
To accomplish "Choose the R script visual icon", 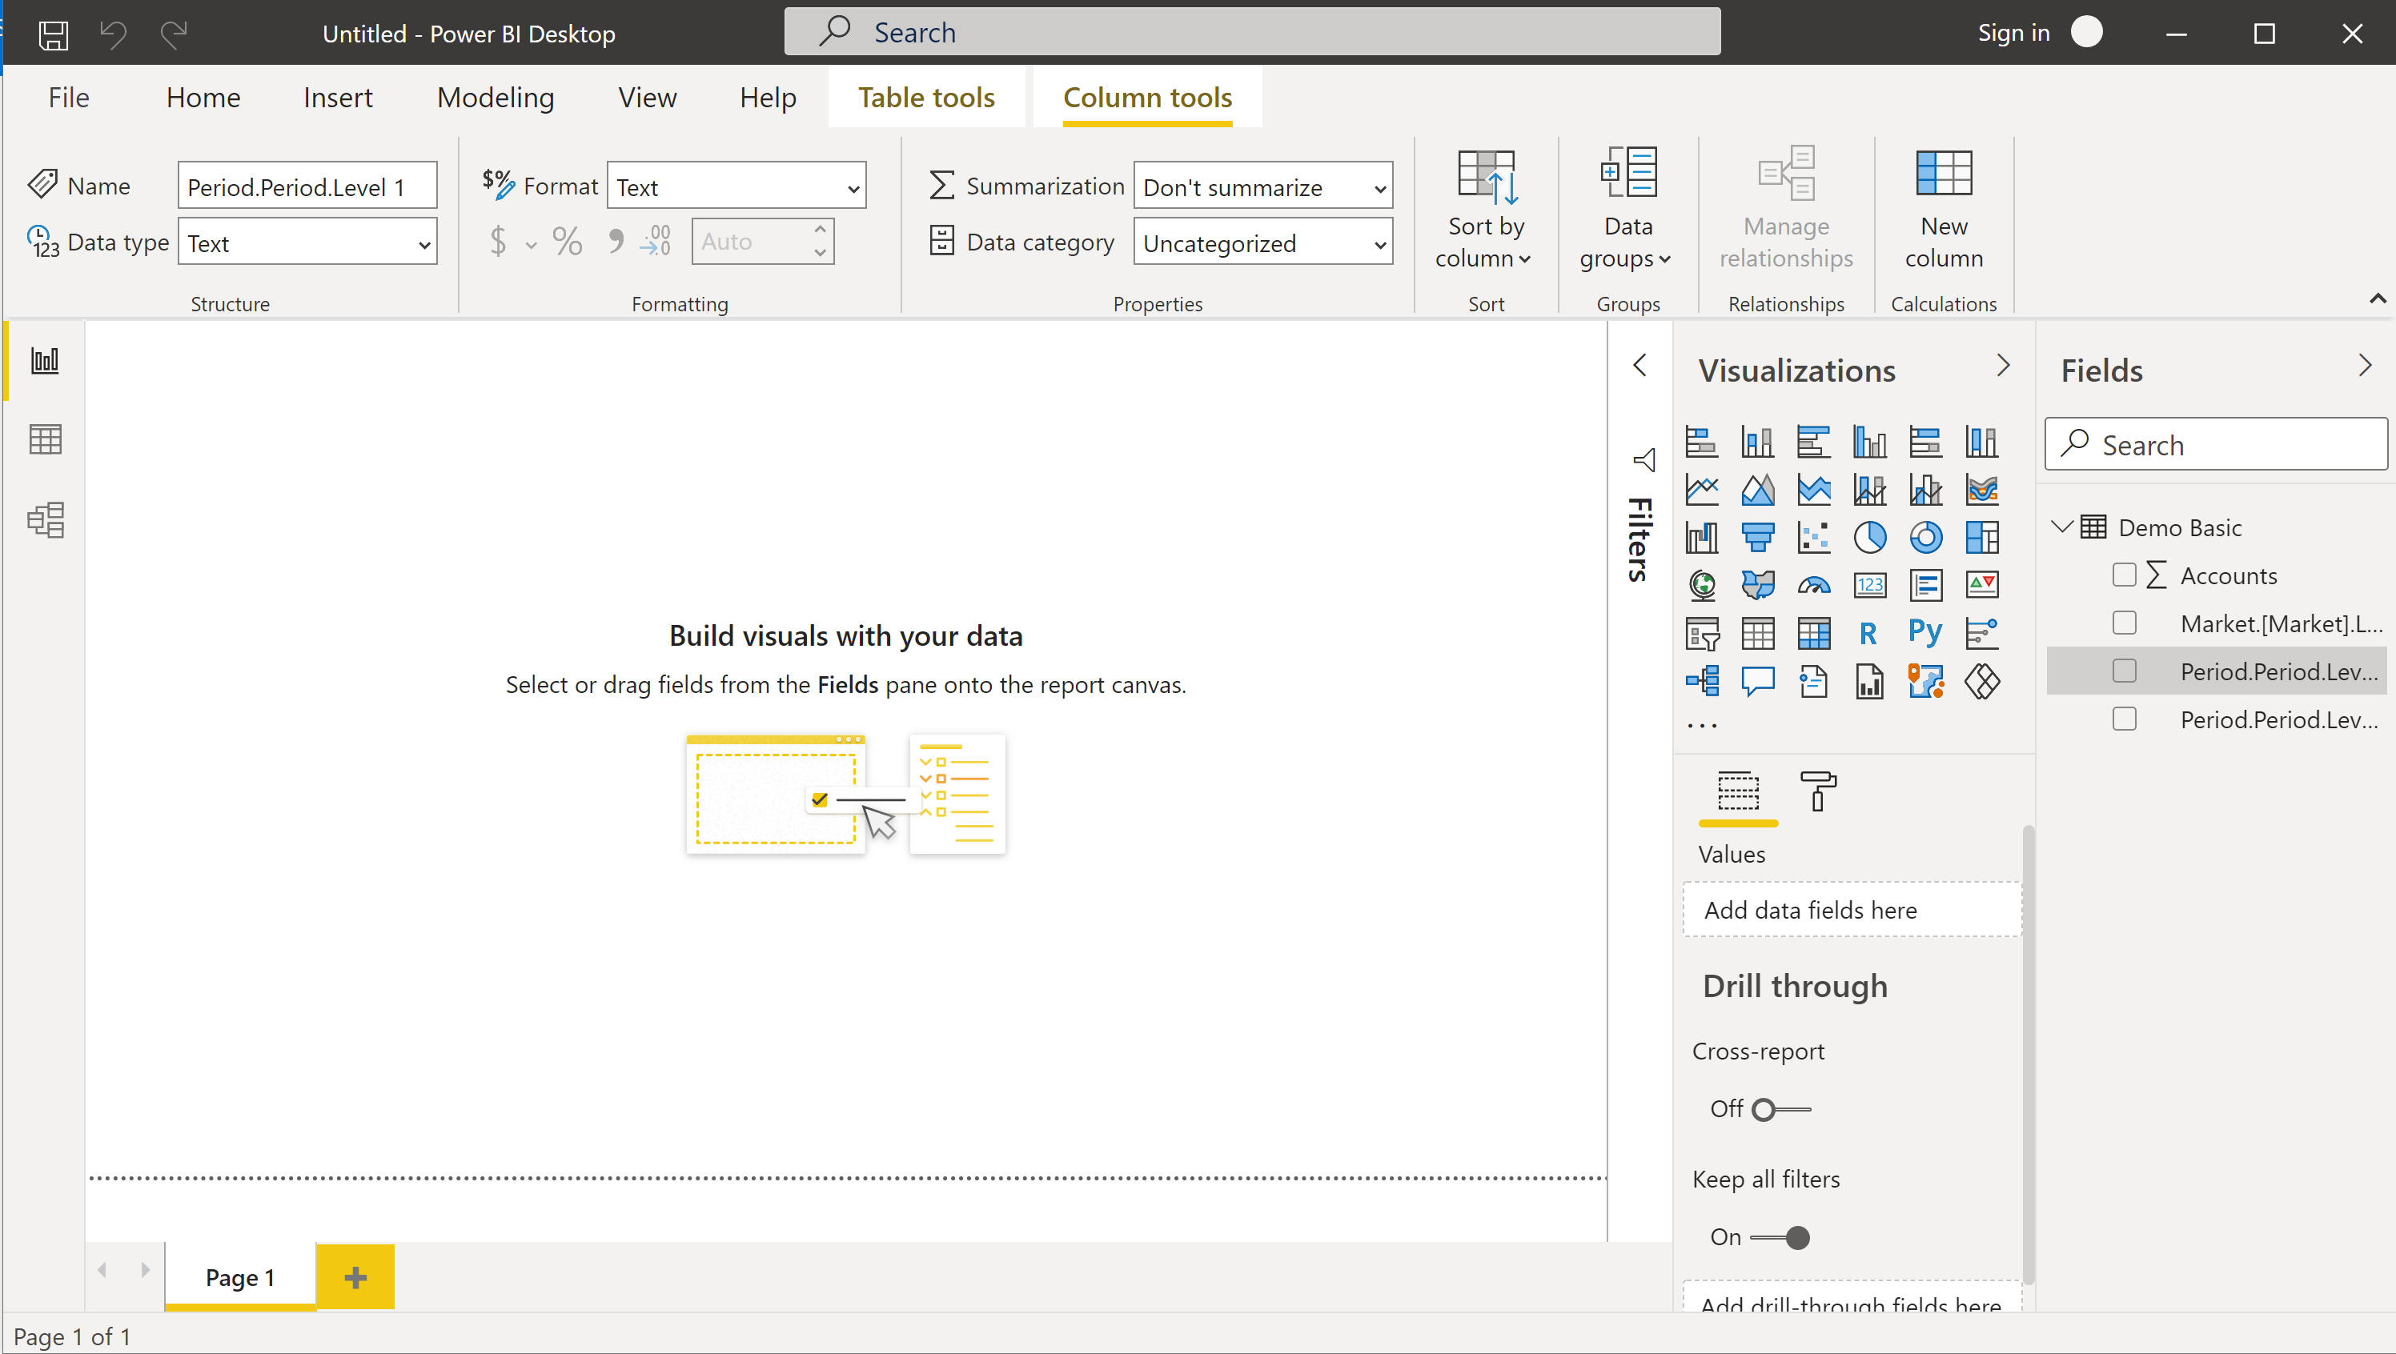I will 1868,632.
